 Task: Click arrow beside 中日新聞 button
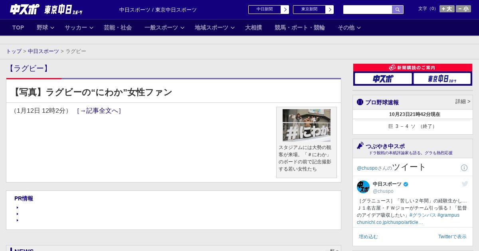[x=285, y=10]
